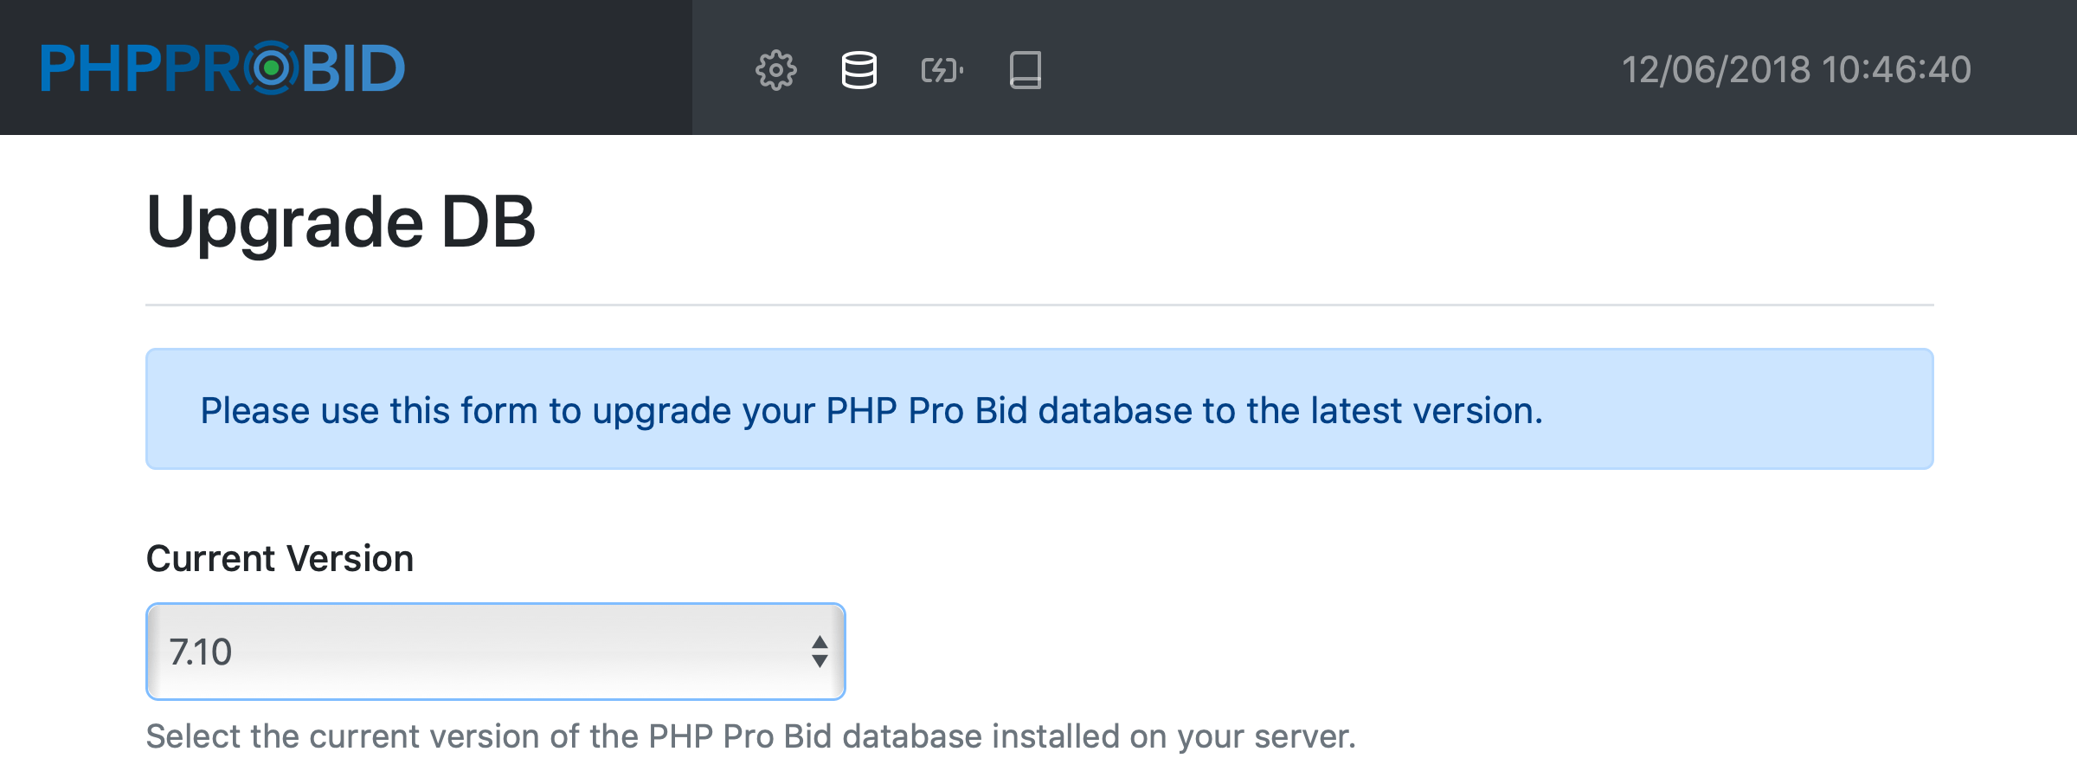The image size is (2077, 758).
Task: Select the 7.10 version value
Action: tap(201, 652)
